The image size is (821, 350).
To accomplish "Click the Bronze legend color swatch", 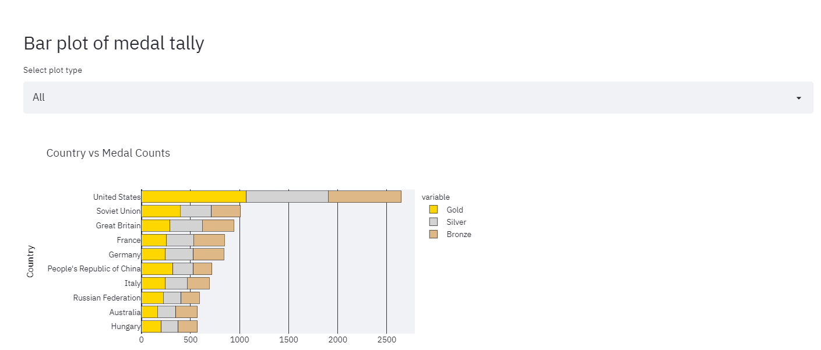I will click(x=434, y=234).
